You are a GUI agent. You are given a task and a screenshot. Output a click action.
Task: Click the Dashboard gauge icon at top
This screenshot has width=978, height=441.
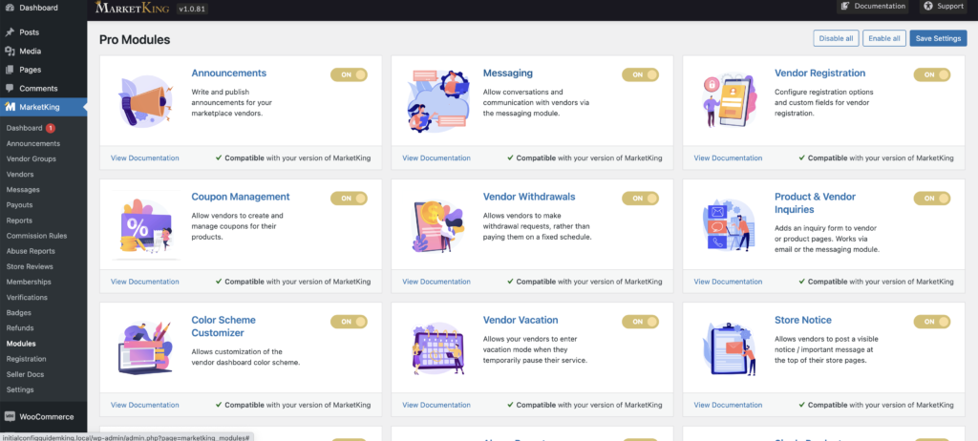click(10, 8)
